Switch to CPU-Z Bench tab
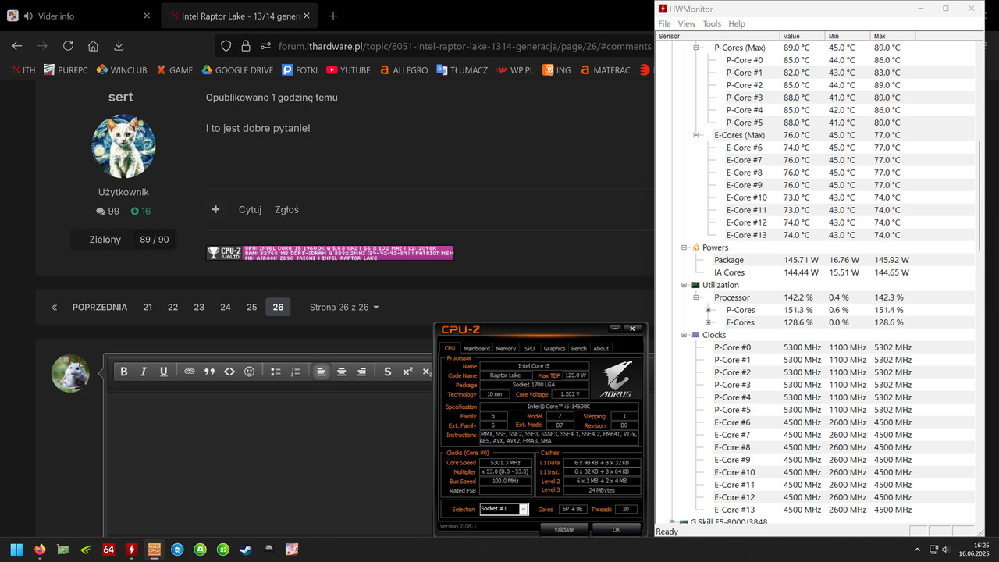Screen dimensions: 999x562 click(578, 348)
